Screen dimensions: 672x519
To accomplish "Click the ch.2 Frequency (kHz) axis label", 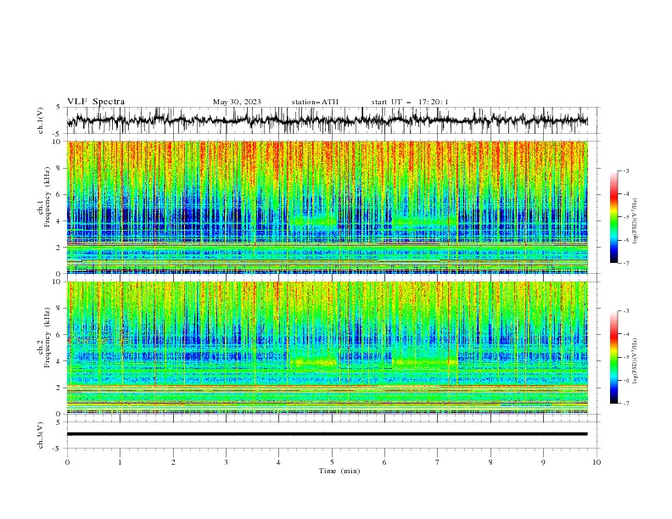I will 44,338.
